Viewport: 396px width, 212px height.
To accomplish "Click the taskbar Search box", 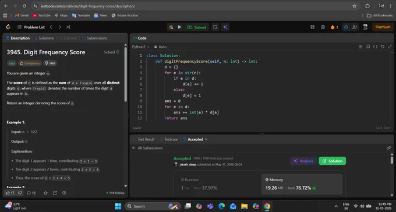I will [x=153, y=206].
